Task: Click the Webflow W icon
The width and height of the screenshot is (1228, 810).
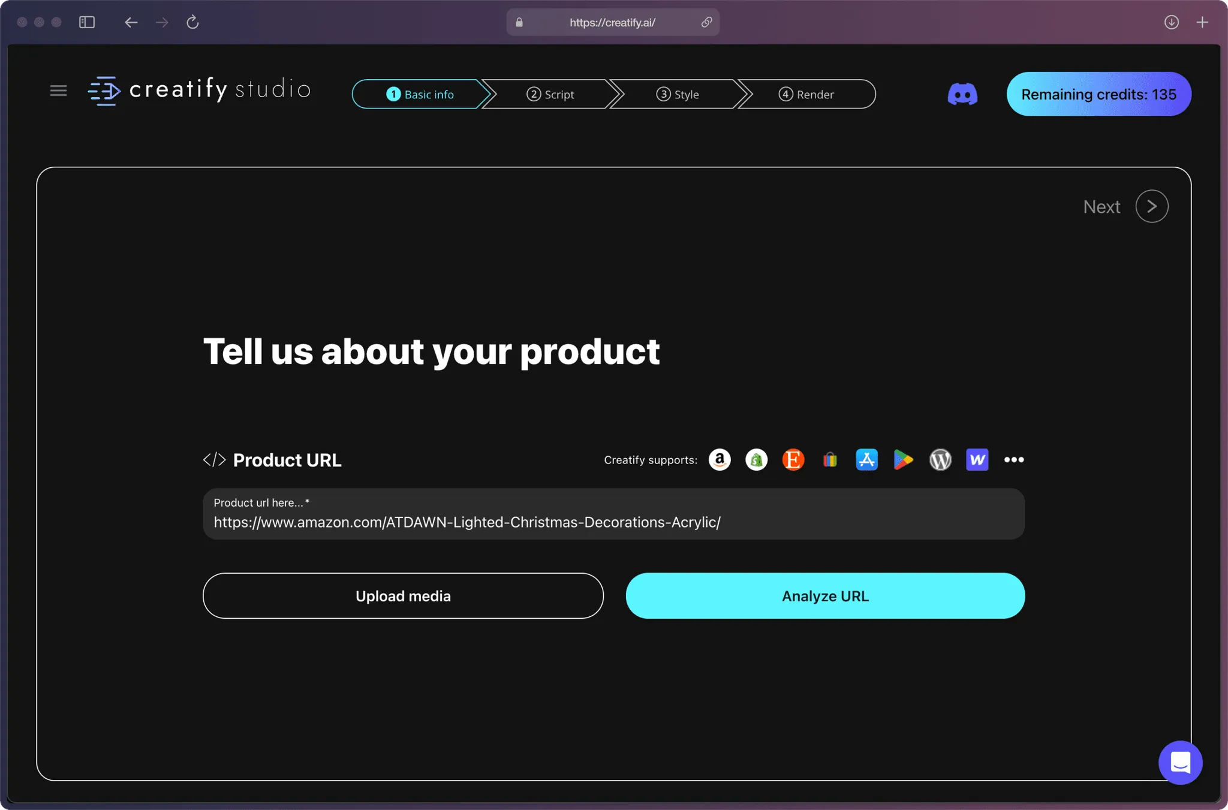Action: pos(977,460)
